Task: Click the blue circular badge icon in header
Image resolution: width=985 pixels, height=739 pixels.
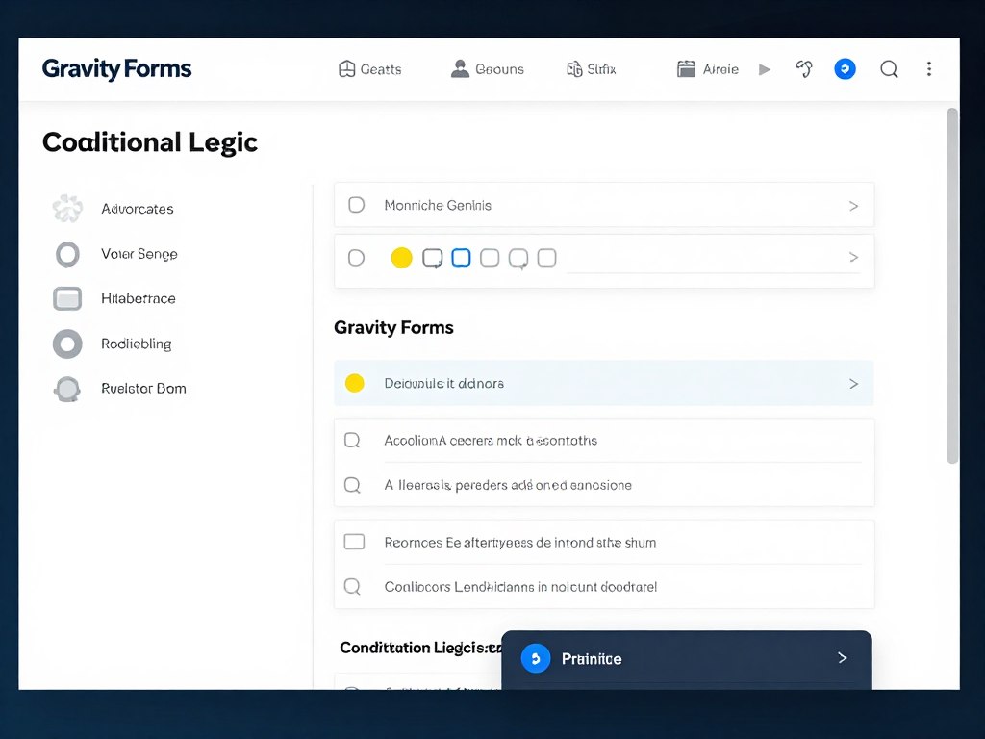Action: (845, 69)
